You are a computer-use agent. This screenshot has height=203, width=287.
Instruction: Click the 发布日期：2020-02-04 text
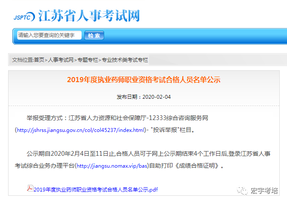143,97
